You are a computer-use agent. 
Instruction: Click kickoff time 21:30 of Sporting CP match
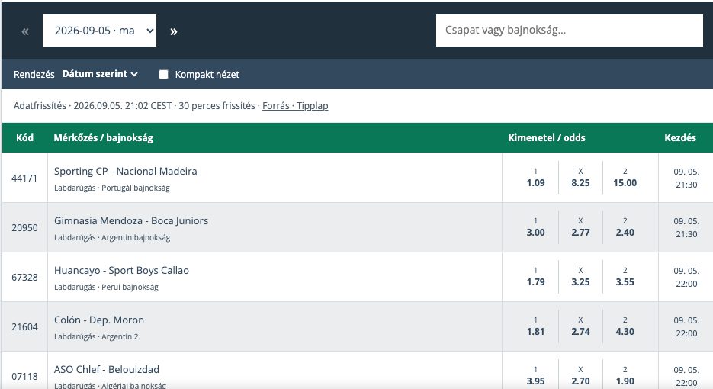[x=686, y=185]
